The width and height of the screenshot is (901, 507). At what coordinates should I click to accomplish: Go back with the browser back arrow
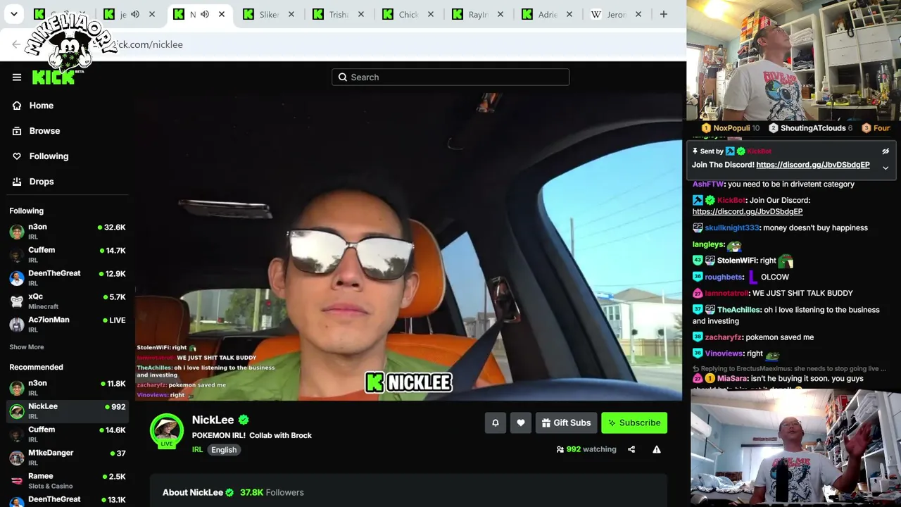[x=16, y=44]
